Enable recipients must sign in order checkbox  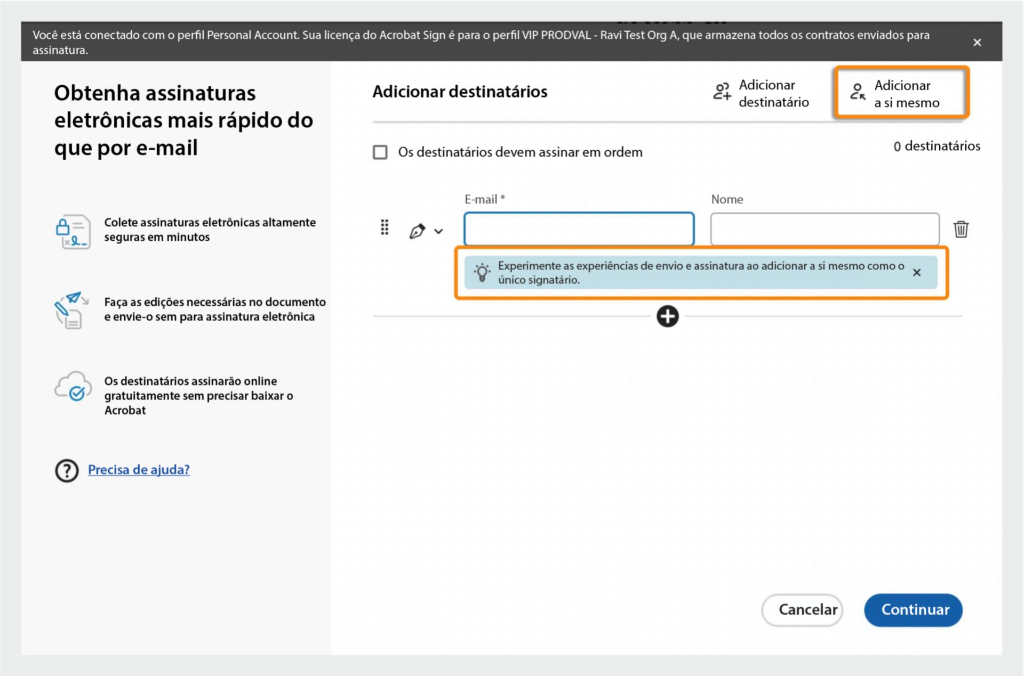tap(380, 152)
